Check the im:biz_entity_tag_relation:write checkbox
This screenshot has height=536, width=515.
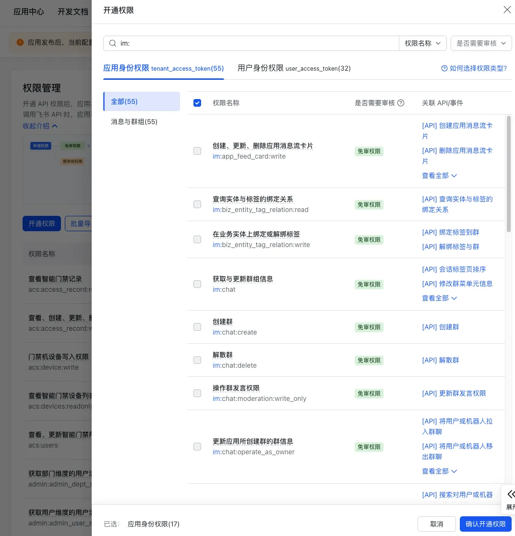[197, 239]
